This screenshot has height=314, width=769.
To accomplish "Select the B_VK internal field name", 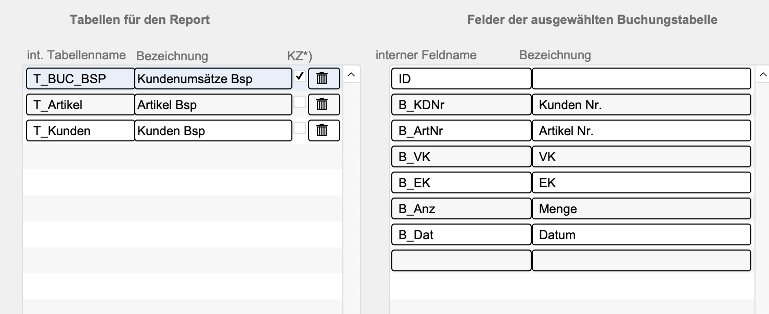I will click(461, 156).
